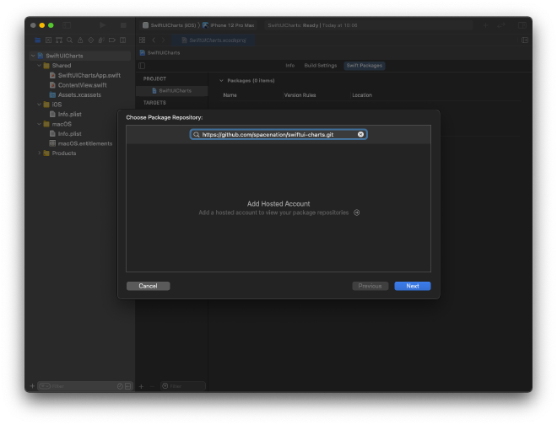557x425 pixels.
Task: Open the Breakpoint navigator icon
Action: click(111, 40)
